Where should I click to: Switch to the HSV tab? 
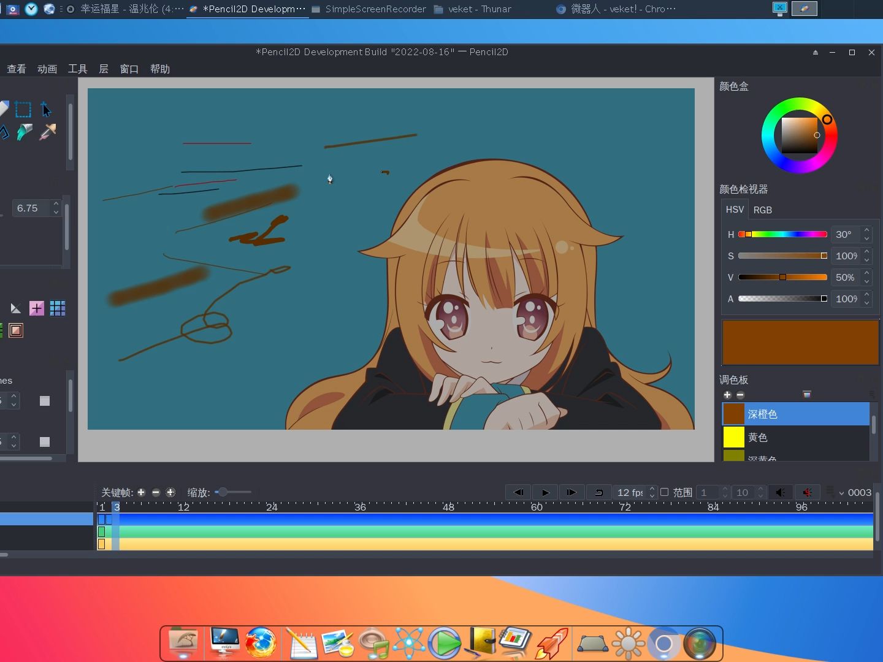click(734, 210)
